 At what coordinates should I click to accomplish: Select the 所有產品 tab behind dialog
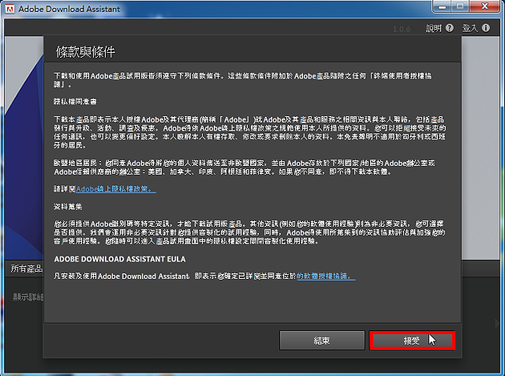point(26,269)
